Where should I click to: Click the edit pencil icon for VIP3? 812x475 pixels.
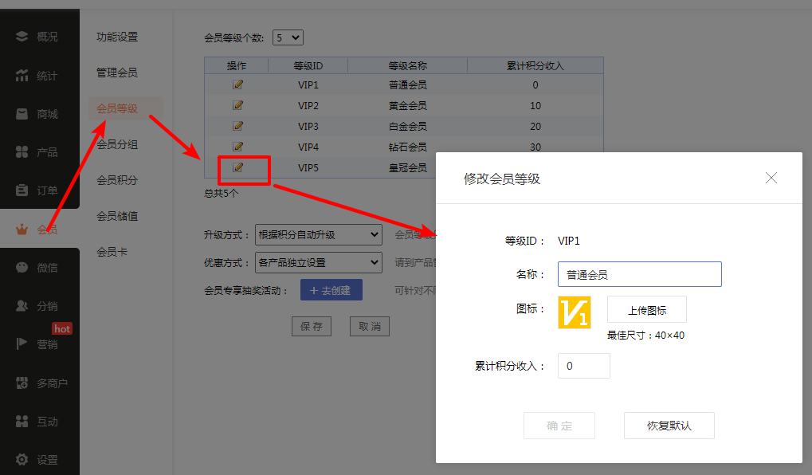click(x=237, y=126)
